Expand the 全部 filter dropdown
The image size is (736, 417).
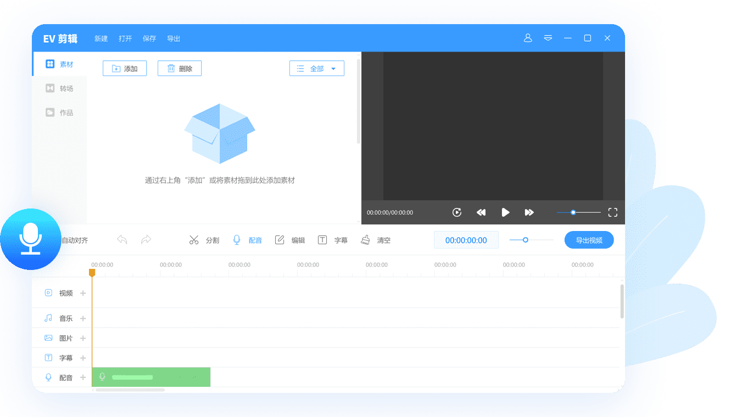tap(316, 69)
